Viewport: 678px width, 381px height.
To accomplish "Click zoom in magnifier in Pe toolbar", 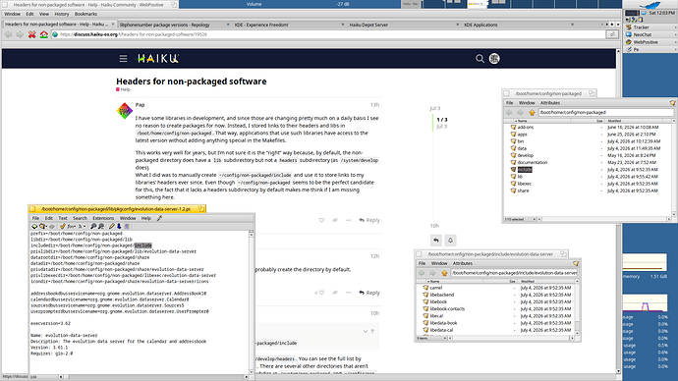I will click(93, 226).
